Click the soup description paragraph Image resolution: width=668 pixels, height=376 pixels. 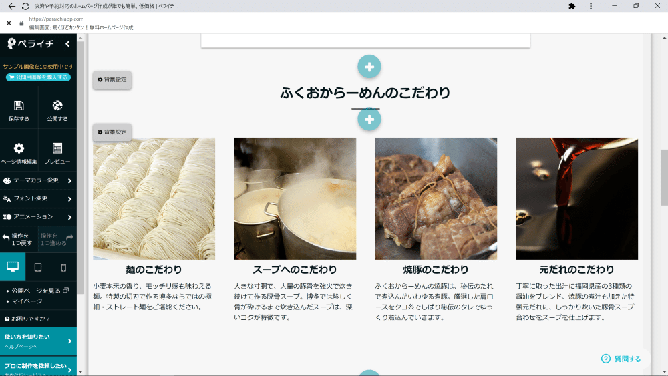294,301
